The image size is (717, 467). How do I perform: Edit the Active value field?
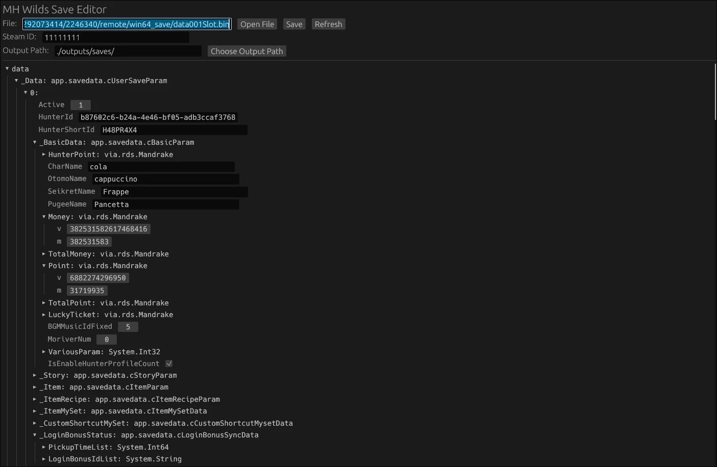81,105
